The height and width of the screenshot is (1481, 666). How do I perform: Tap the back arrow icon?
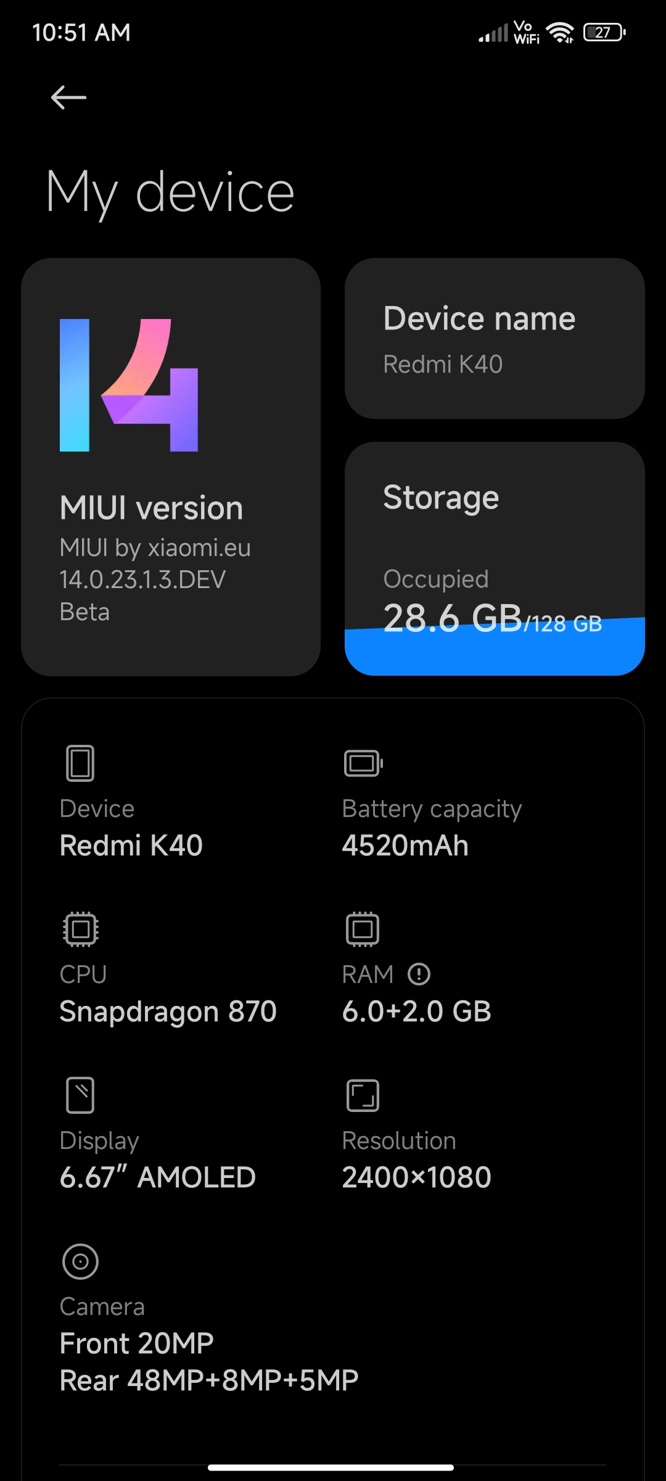68,97
